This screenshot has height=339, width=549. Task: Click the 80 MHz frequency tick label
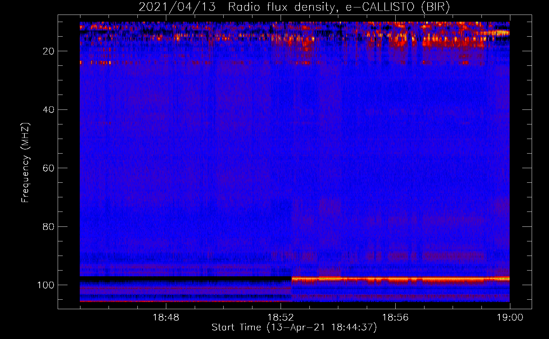pyautogui.click(x=49, y=227)
